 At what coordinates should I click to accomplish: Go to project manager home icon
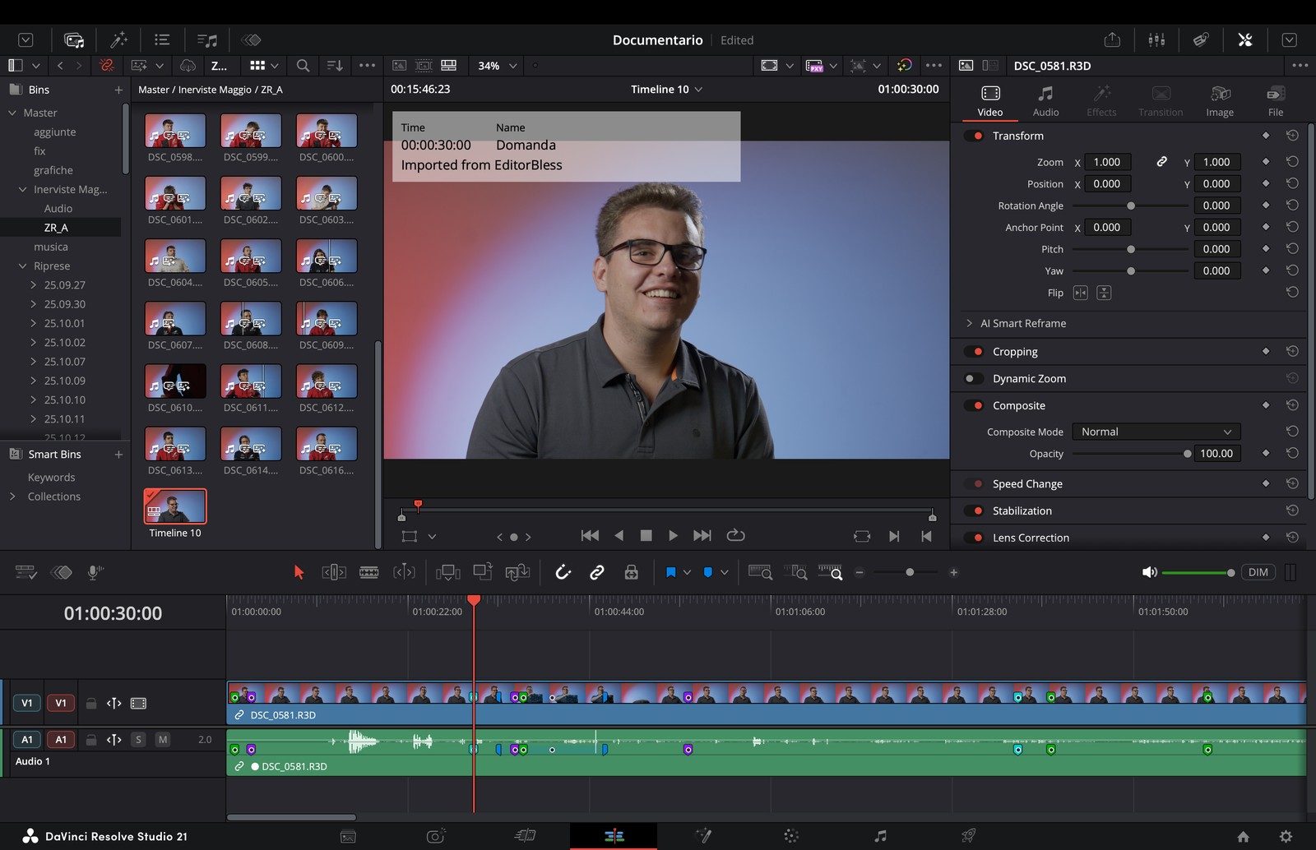tap(1243, 836)
